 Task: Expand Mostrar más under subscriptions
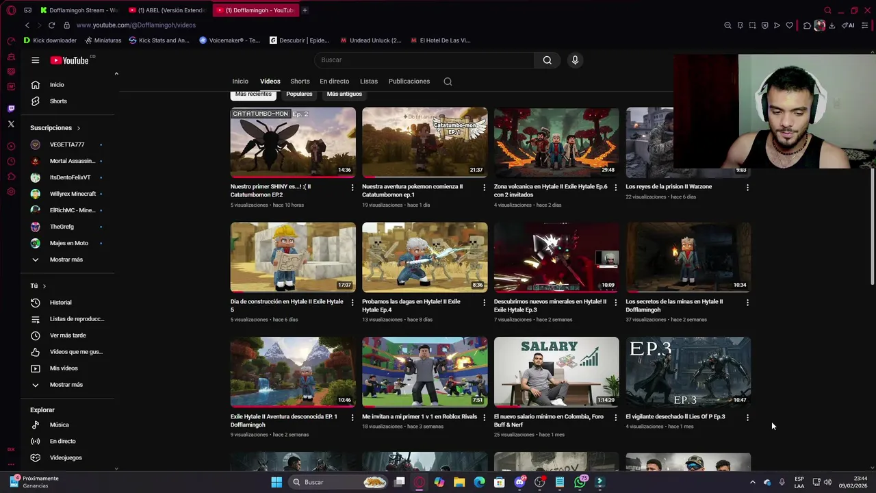(x=68, y=260)
